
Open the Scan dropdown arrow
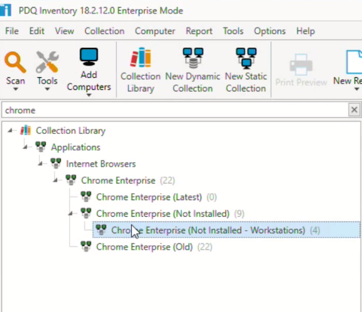pos(16,89)
